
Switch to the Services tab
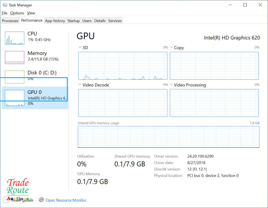tap(115, 21)
